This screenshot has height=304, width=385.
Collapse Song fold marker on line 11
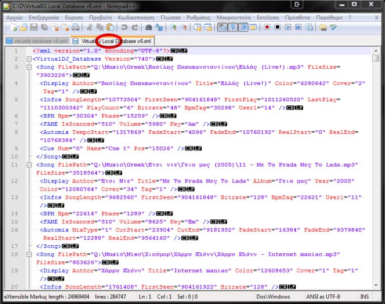[x=29, y=165]
